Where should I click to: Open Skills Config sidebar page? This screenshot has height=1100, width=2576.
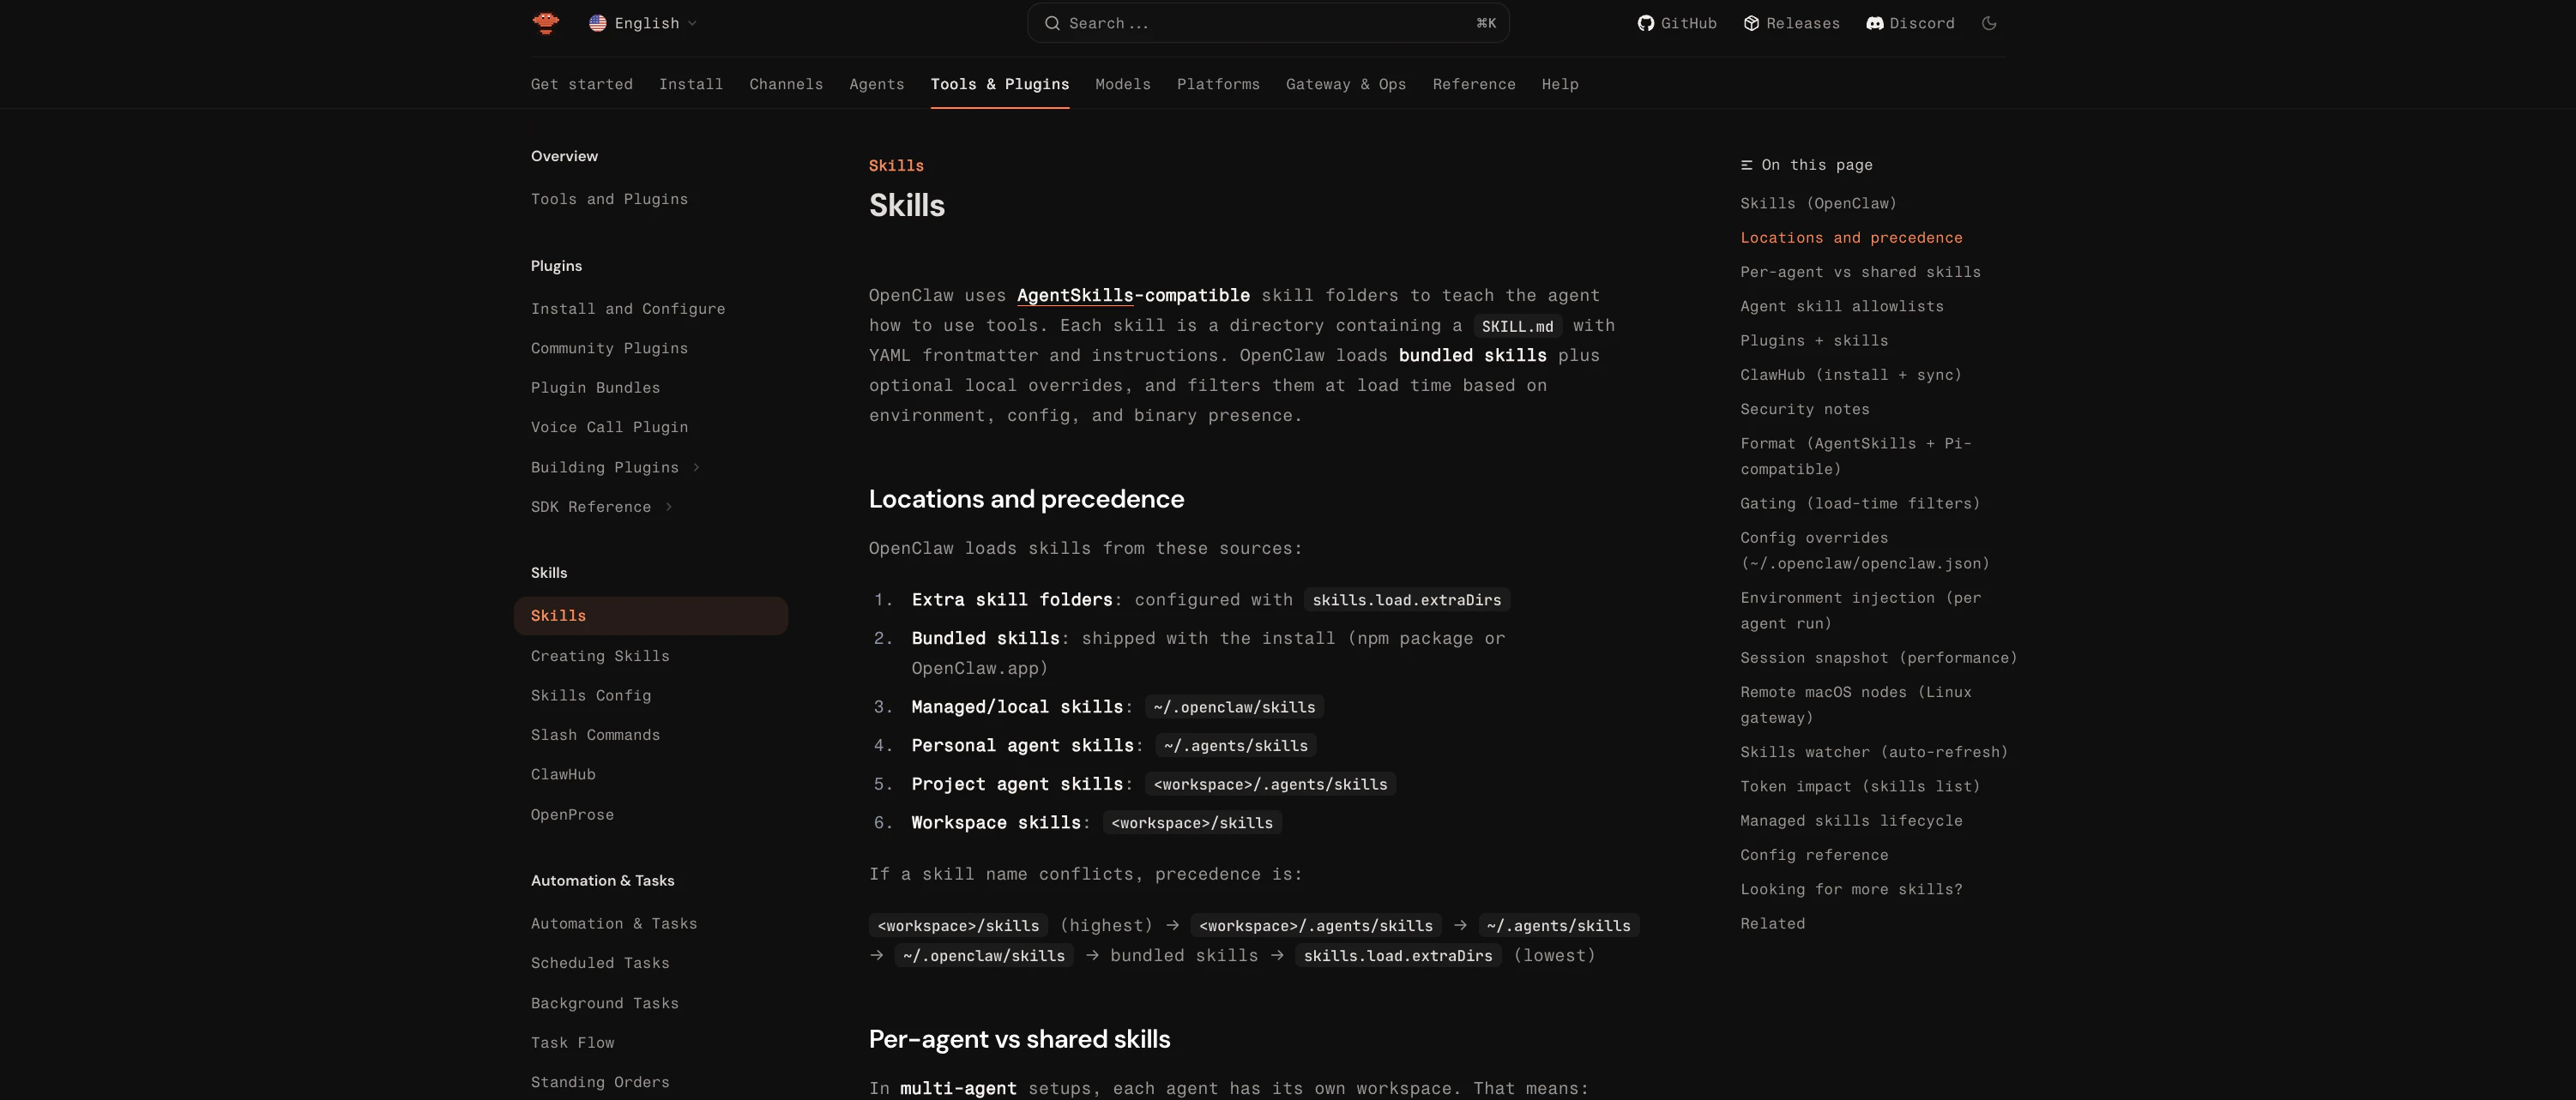tap(591, 695)
